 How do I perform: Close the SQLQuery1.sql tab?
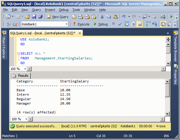pyautogui.click(x=80, y=33)
